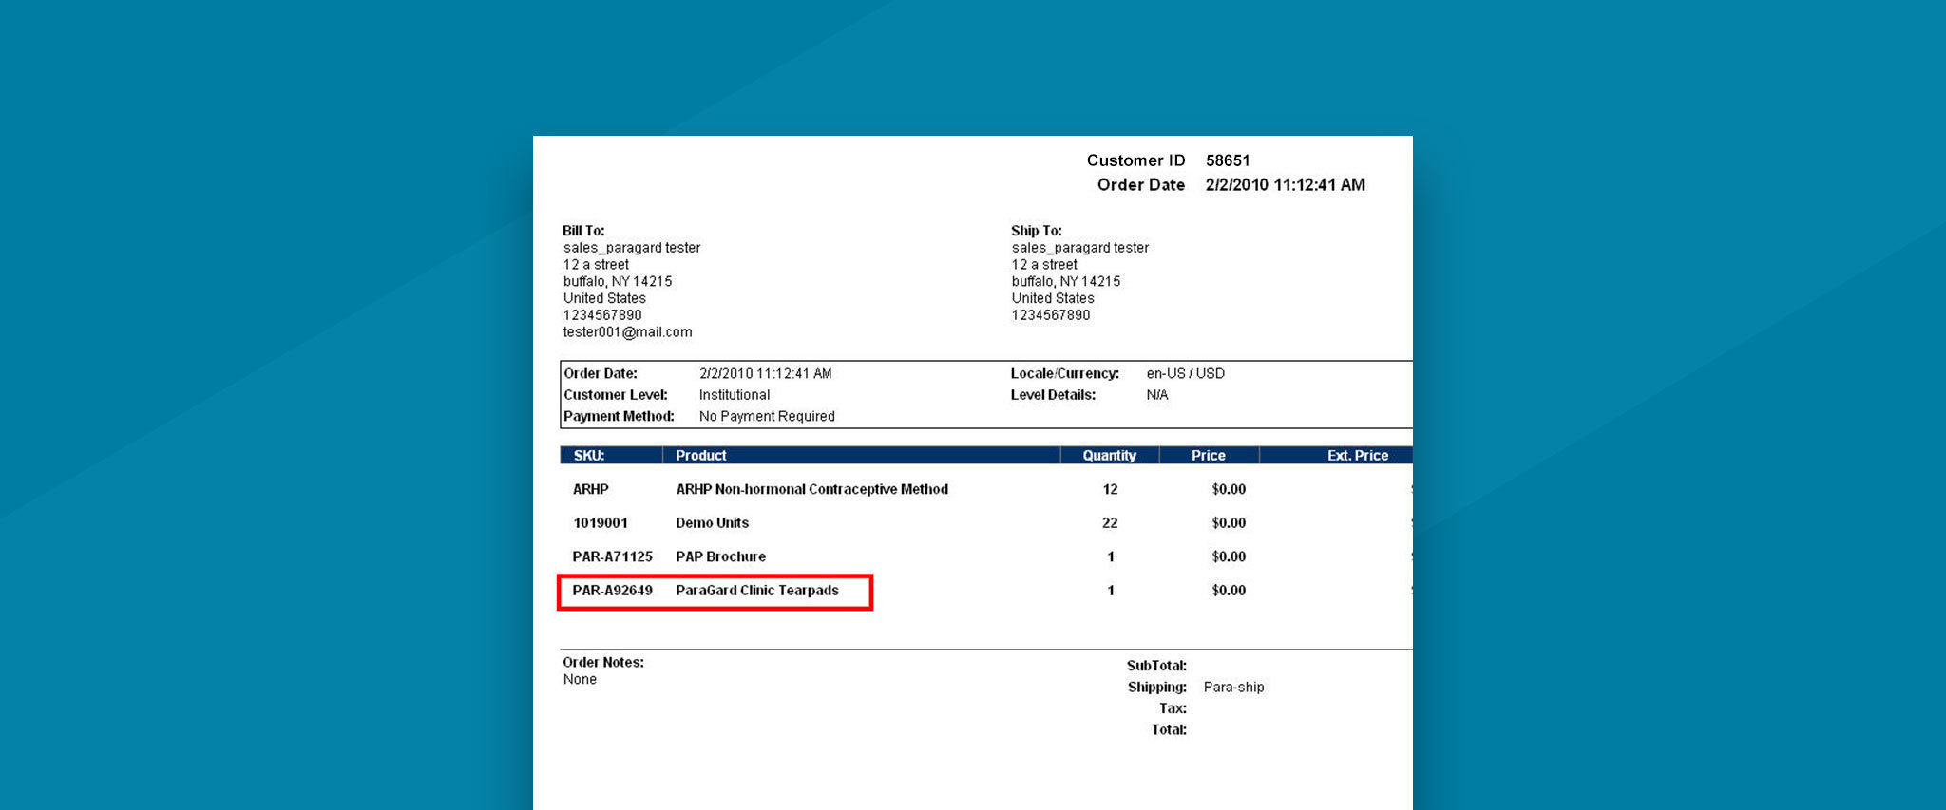This screenshot has height=810, width=1946.
Task: Select the Bill To name sales_paragard tester
Action: point(632,248)
